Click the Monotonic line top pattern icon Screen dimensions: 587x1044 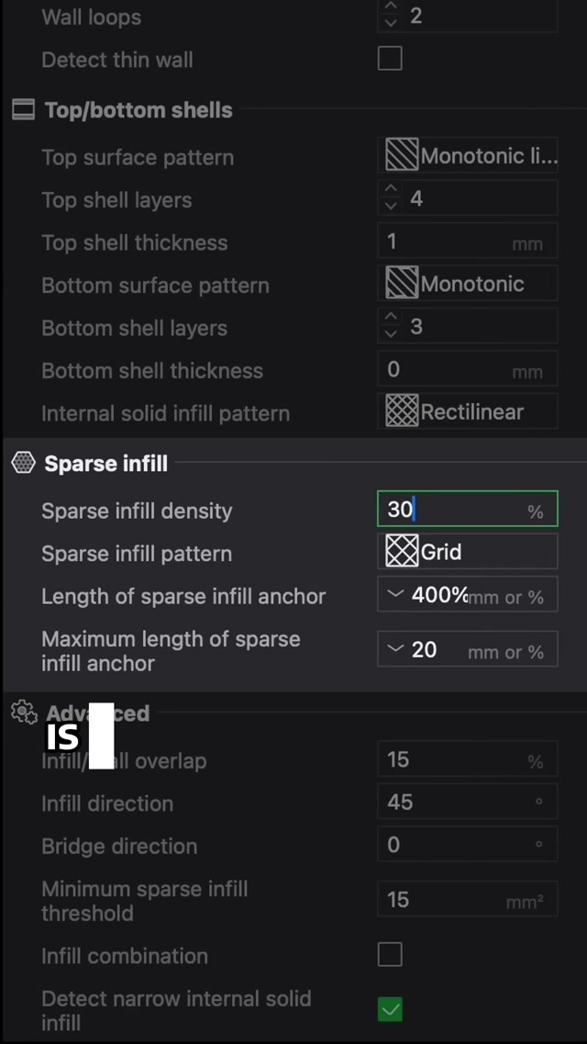pyautogui.click(x=402, y=156)
